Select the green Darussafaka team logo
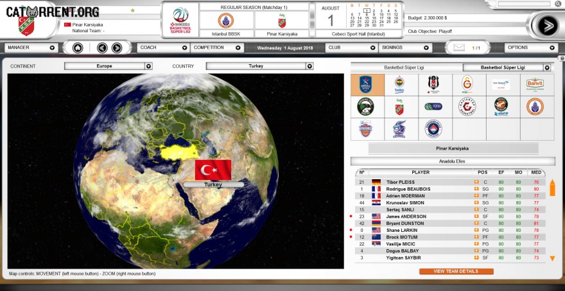The image size is (565, 291). click(365, 107)
